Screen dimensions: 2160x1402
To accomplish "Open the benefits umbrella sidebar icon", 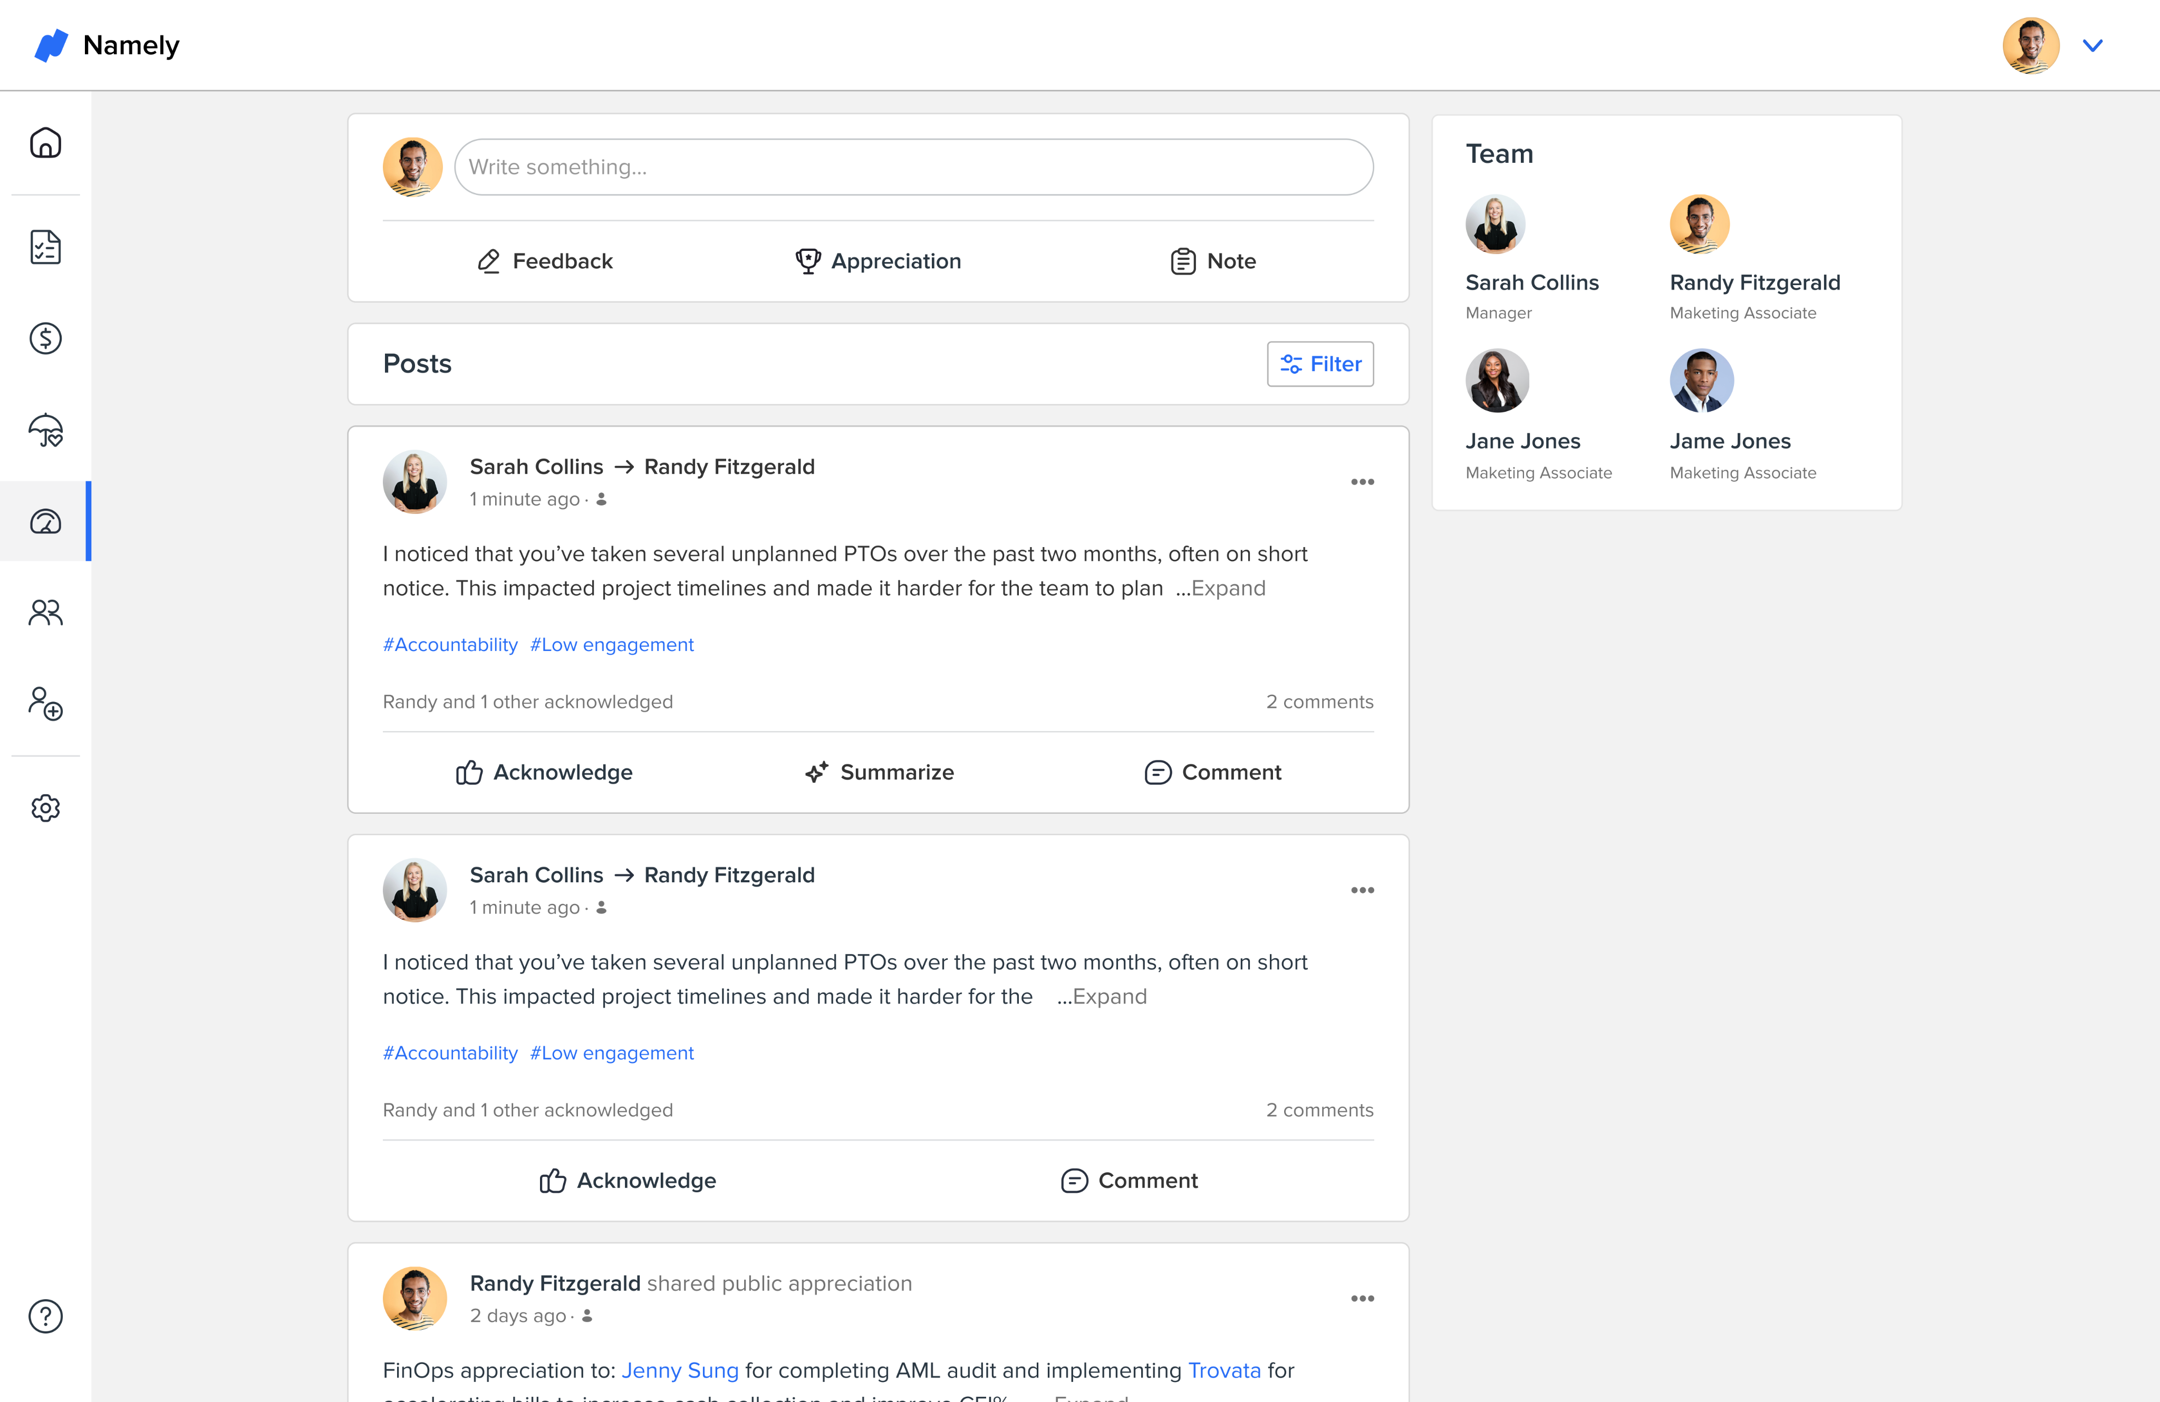I will coord(45,430).
